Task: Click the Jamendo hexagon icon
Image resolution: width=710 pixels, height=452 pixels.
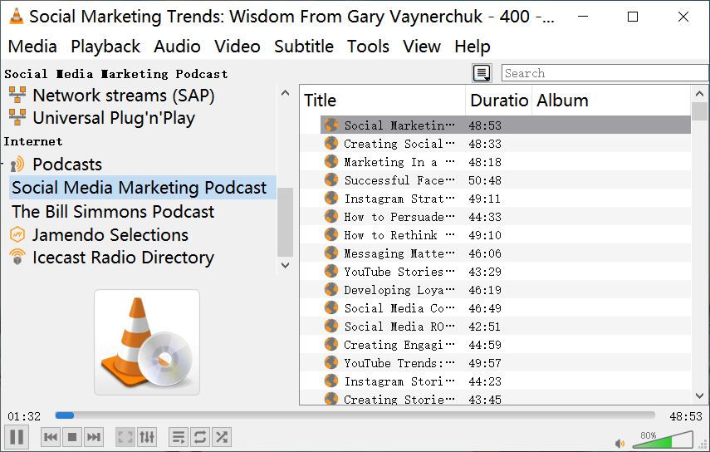Action: (17, 234)
